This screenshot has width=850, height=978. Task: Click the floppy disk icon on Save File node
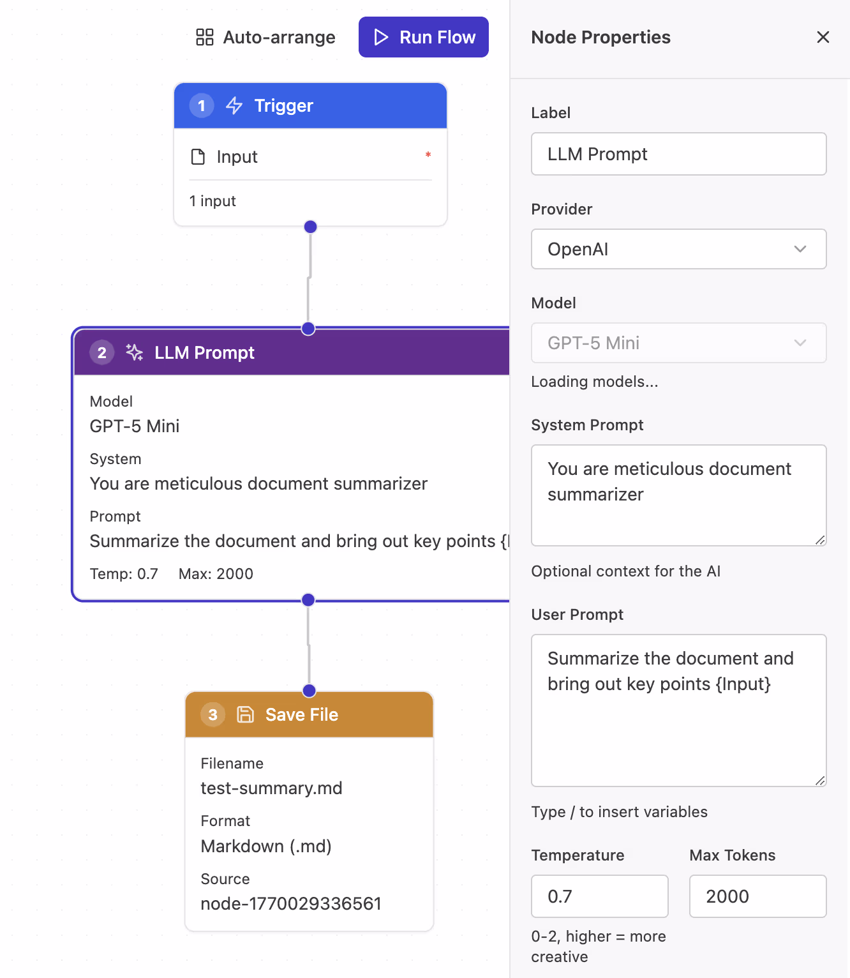[x=246, y=714]
